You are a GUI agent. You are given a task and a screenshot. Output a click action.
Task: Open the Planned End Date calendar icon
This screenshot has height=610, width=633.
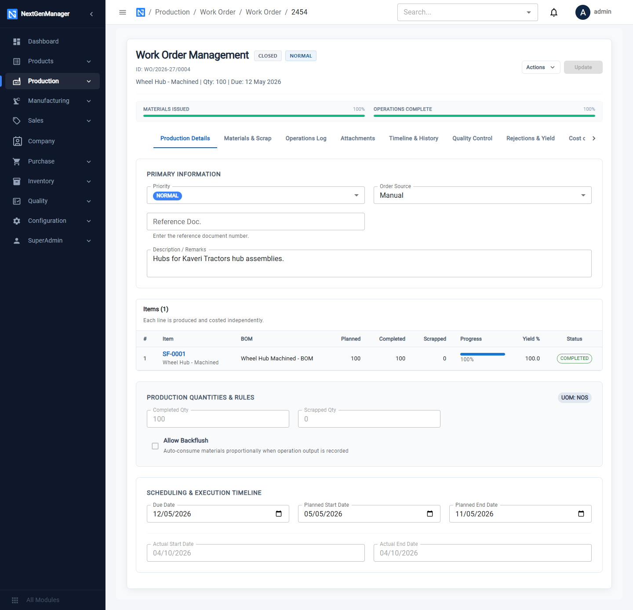click(581, 514)
